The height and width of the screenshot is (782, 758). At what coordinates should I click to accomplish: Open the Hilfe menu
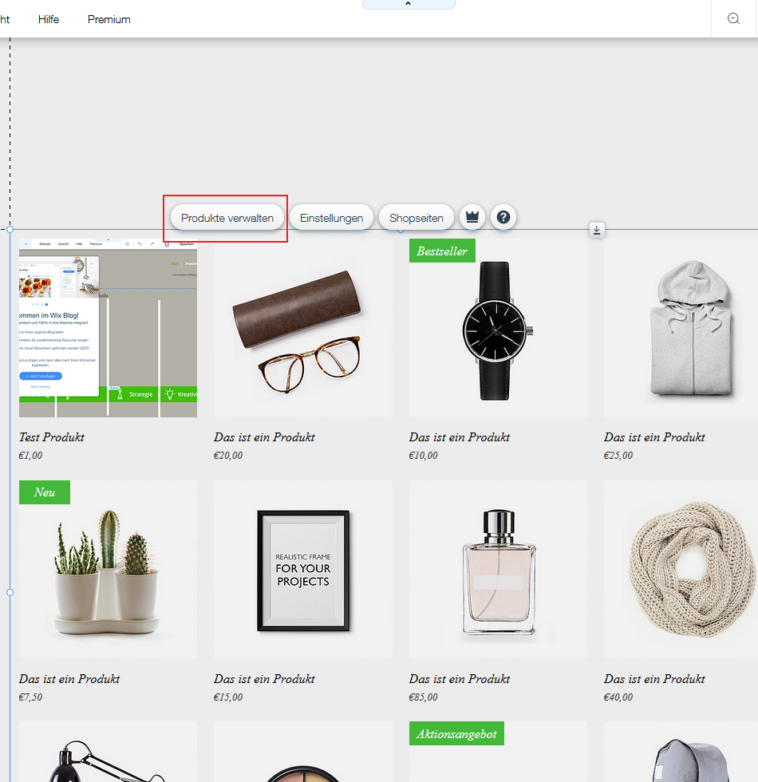click(x=49, y=19)
